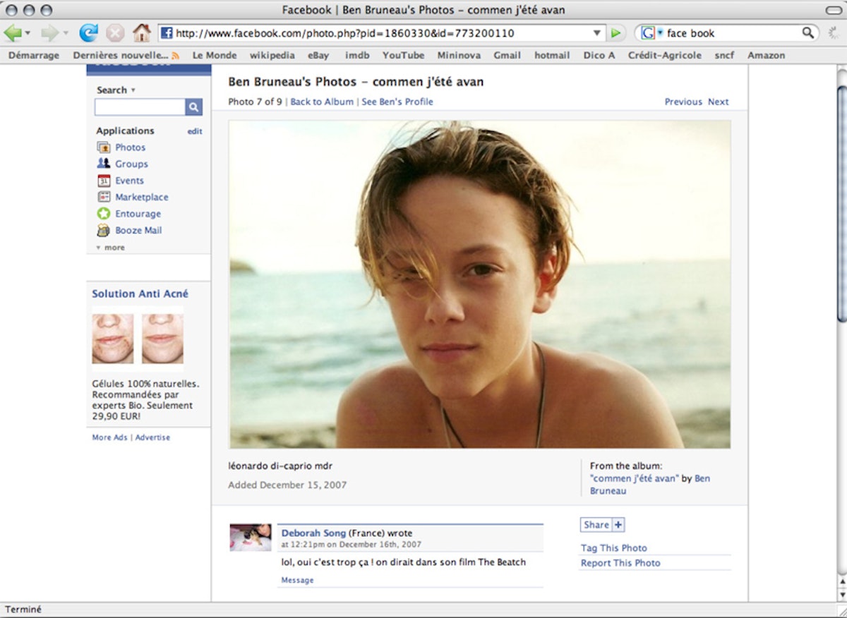Open the Photos application icon
The width and height of the screenshot is (847, 618).
[104, 147]
